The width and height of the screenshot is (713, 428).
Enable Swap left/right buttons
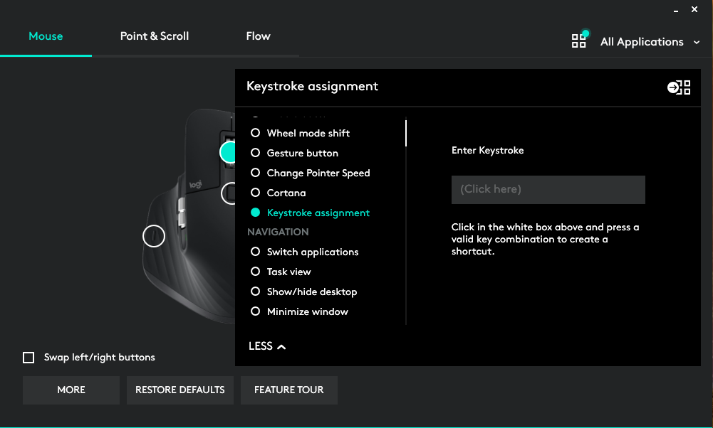[28, 357]
